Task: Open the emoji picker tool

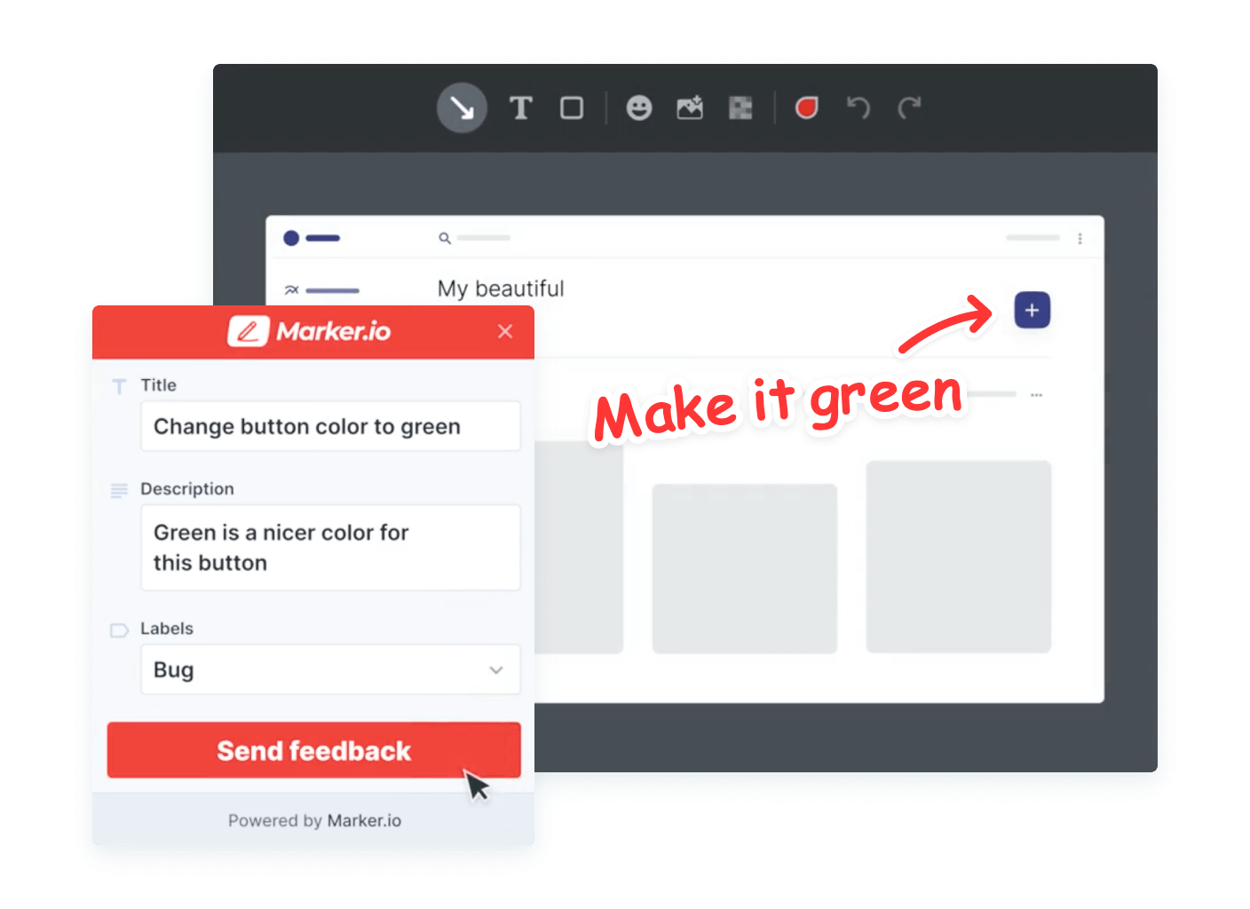Action: [x=639, y=108]
